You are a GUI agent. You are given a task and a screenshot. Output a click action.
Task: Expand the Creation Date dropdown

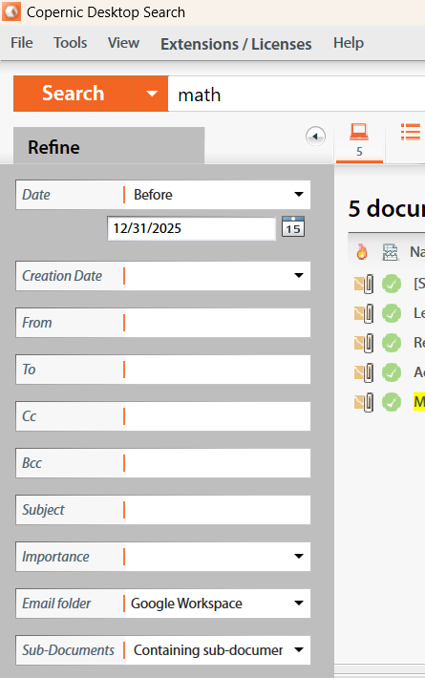tap(217, 276)
